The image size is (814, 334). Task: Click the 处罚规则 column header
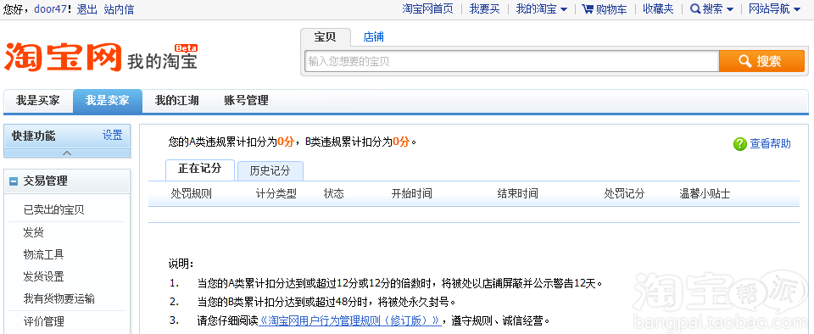point(191,194)
